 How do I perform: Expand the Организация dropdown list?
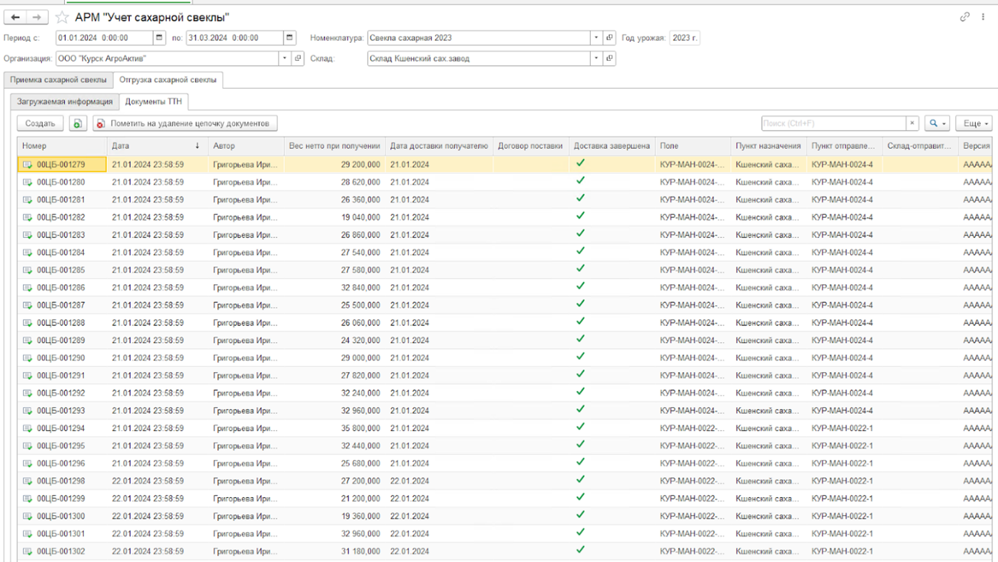click(x=285, y=59)
